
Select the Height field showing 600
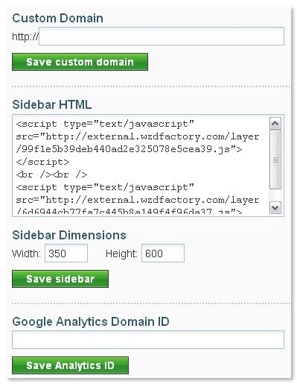click(163, 254)
